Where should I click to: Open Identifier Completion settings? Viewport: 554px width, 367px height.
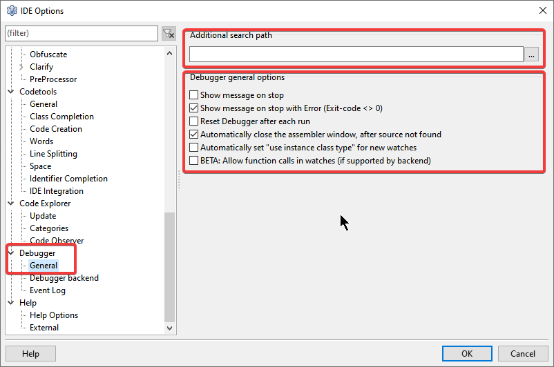68,179
